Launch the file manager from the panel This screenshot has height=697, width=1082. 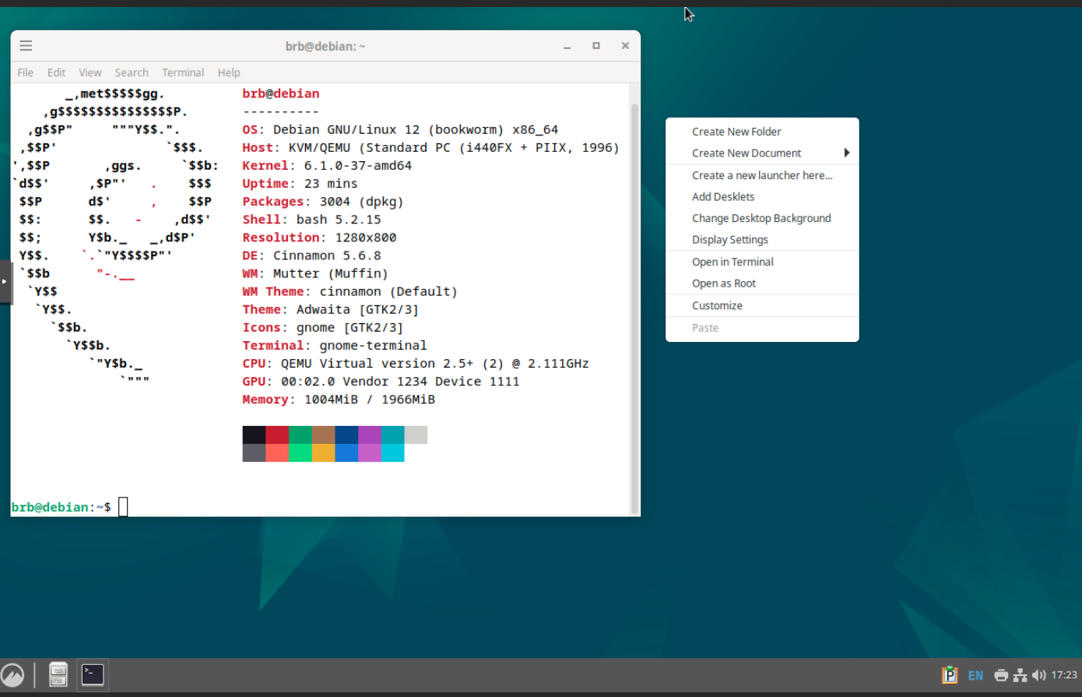pyautogui.click(x=58, y=674)
